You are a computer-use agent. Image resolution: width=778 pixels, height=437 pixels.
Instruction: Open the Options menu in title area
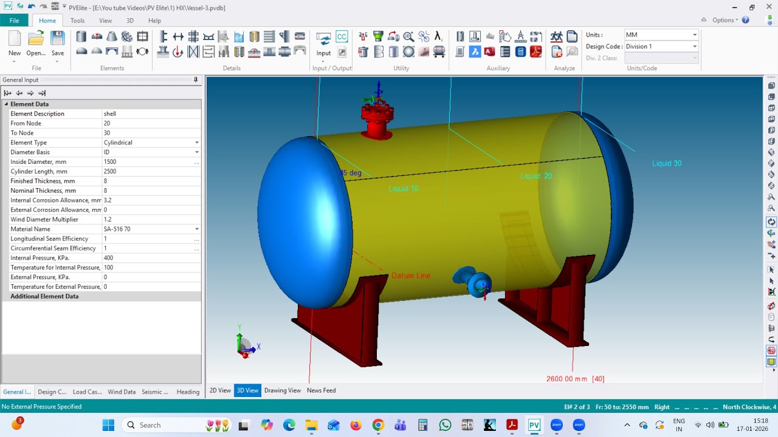click(x=725, y=20)
